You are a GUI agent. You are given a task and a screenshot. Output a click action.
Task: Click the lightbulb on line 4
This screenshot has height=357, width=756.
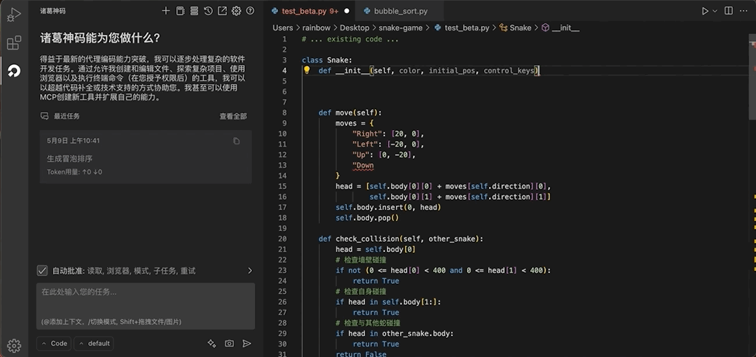306,70
